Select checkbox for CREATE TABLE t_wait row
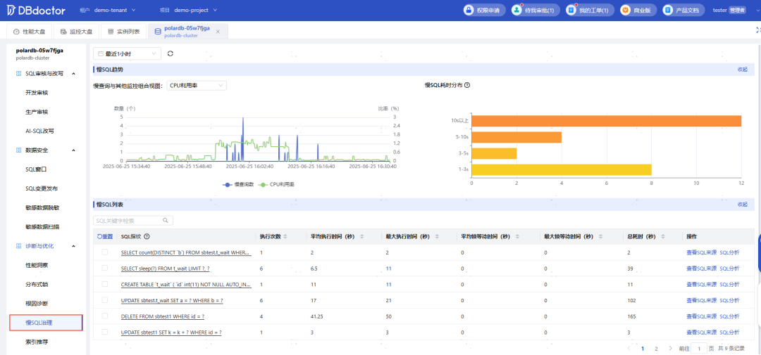This screenshot has height=355, width=761. click(x=105, y=284)
